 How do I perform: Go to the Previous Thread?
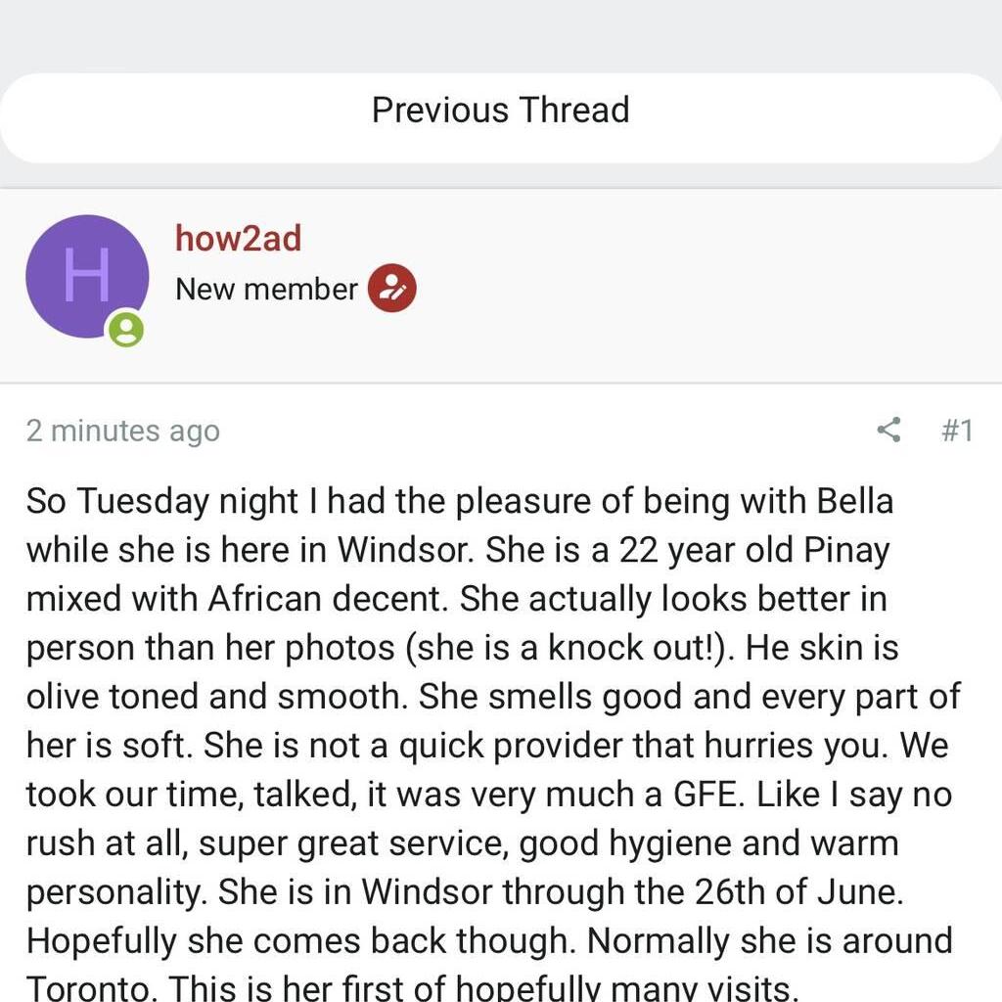500,110
